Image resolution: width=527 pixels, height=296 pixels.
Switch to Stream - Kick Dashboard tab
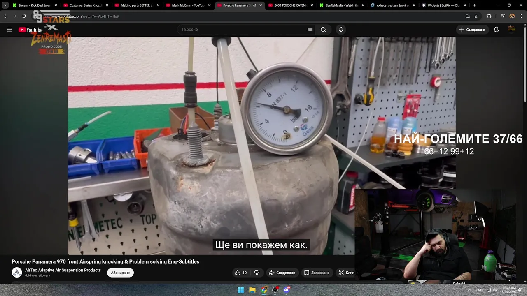tap(35, 5)
